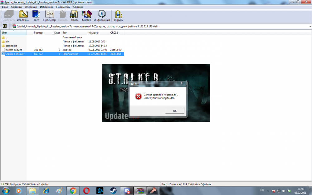Sort by Имя column header
Screen dimensions: 312x195
coord(13,33)
